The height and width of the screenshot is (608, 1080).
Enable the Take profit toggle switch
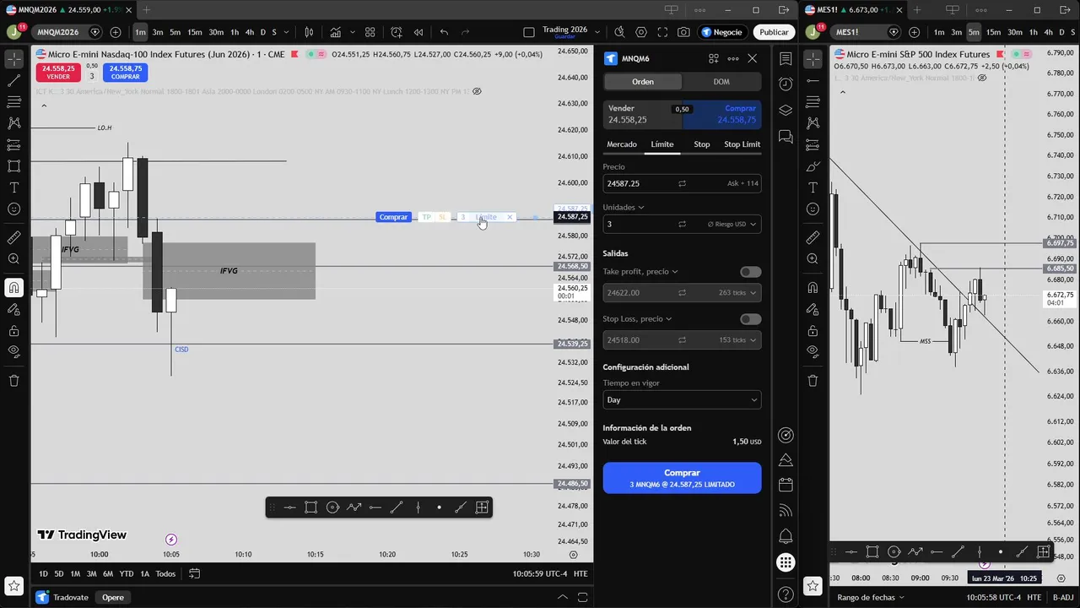(x=750, y=272)
